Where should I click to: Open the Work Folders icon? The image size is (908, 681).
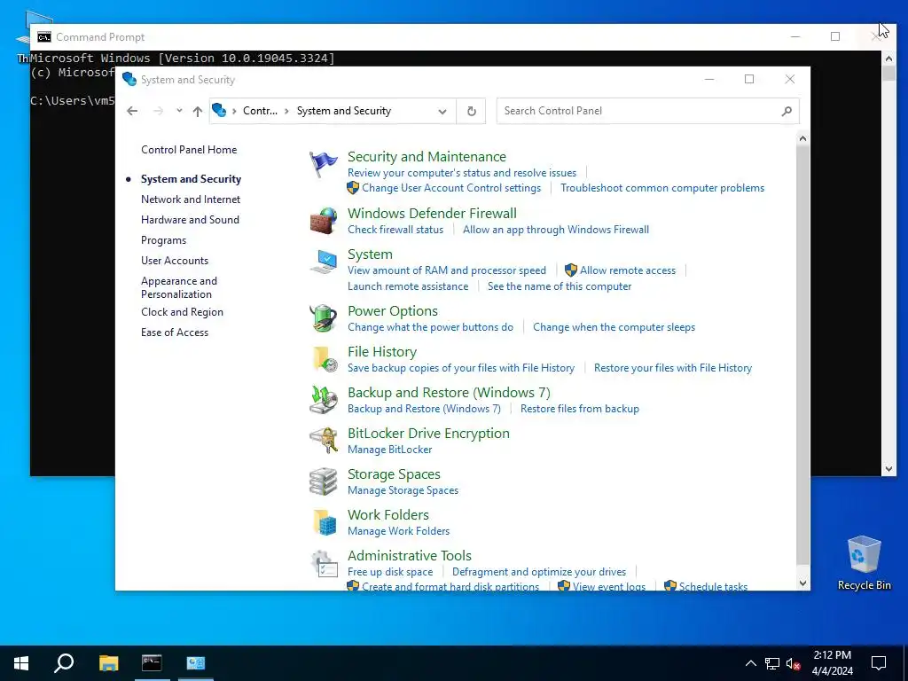pos(324,522)
